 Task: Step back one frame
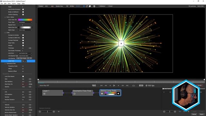[110, 85]
